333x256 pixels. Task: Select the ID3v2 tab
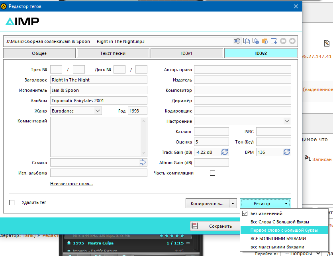(261, 53)
